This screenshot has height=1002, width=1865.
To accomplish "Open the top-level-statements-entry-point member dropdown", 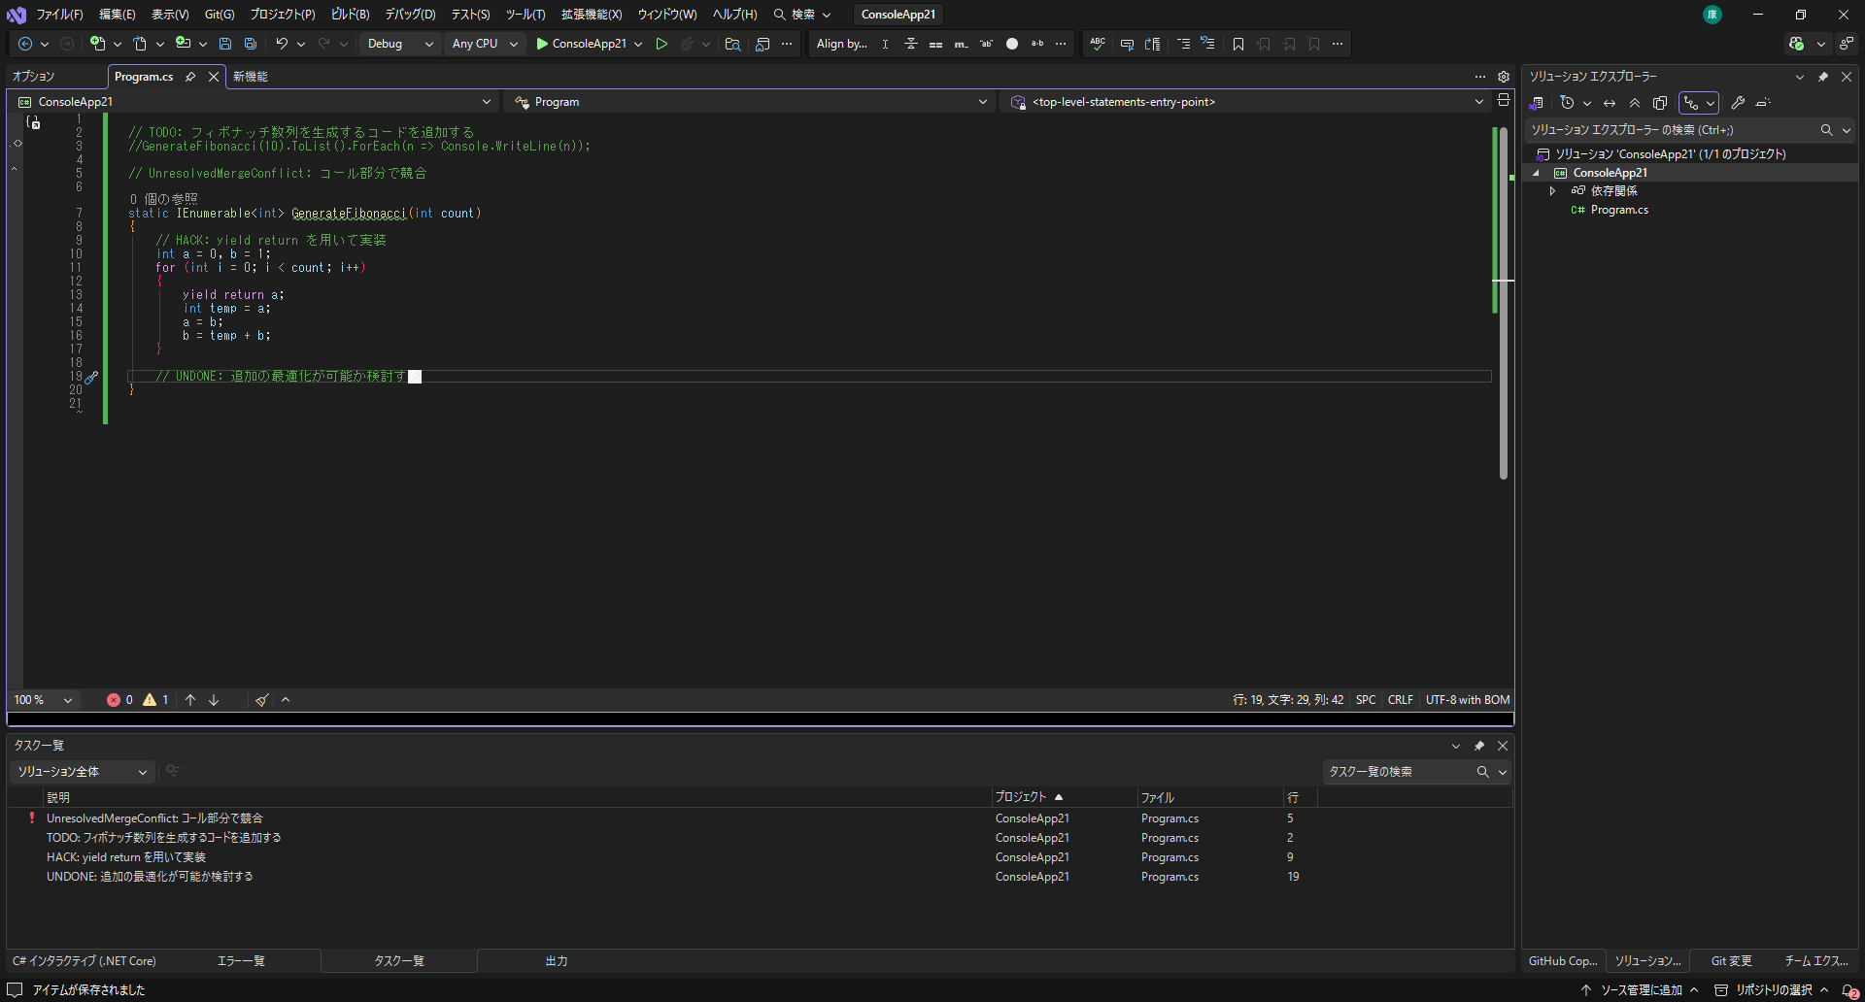I will (1246, 102).
